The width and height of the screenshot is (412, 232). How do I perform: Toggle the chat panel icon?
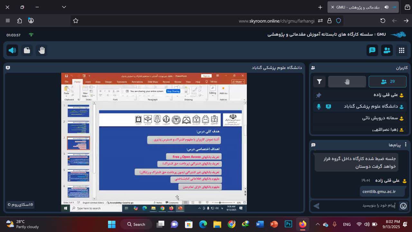tap(372, 50)
